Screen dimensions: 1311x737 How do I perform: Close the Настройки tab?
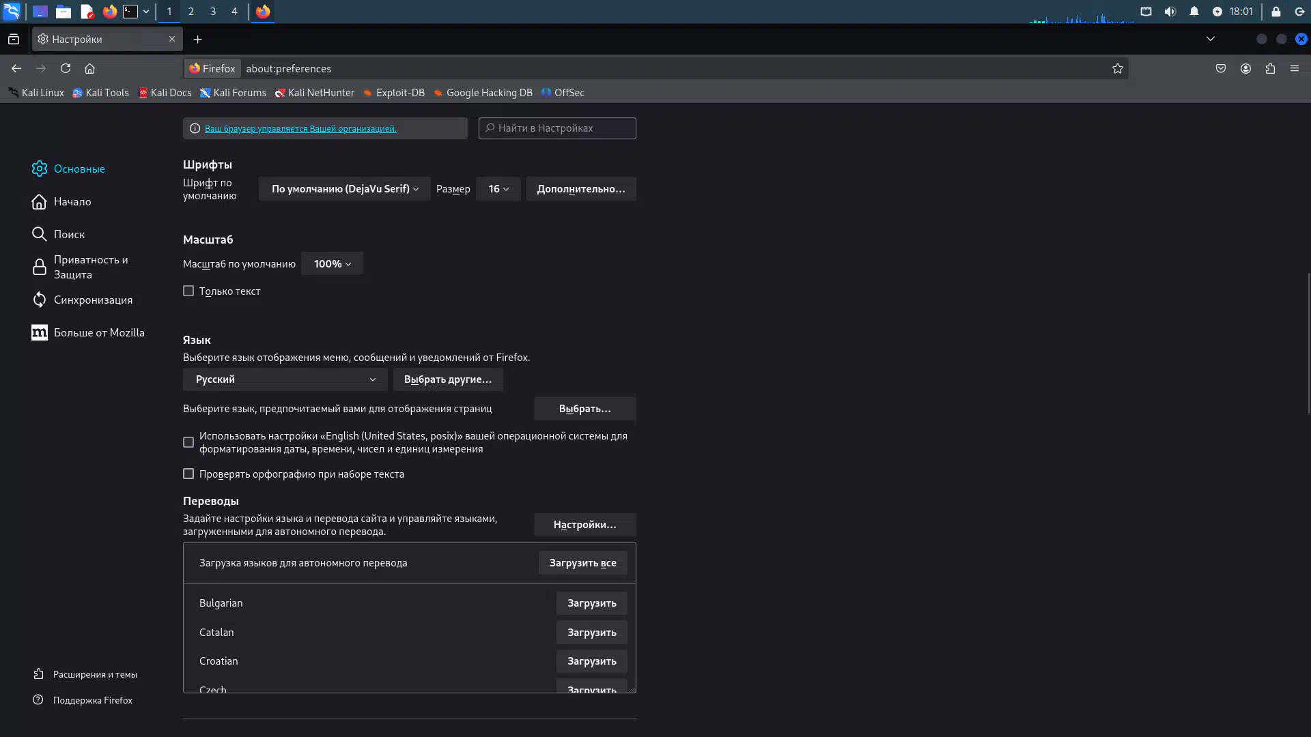[x=172, y=40]
